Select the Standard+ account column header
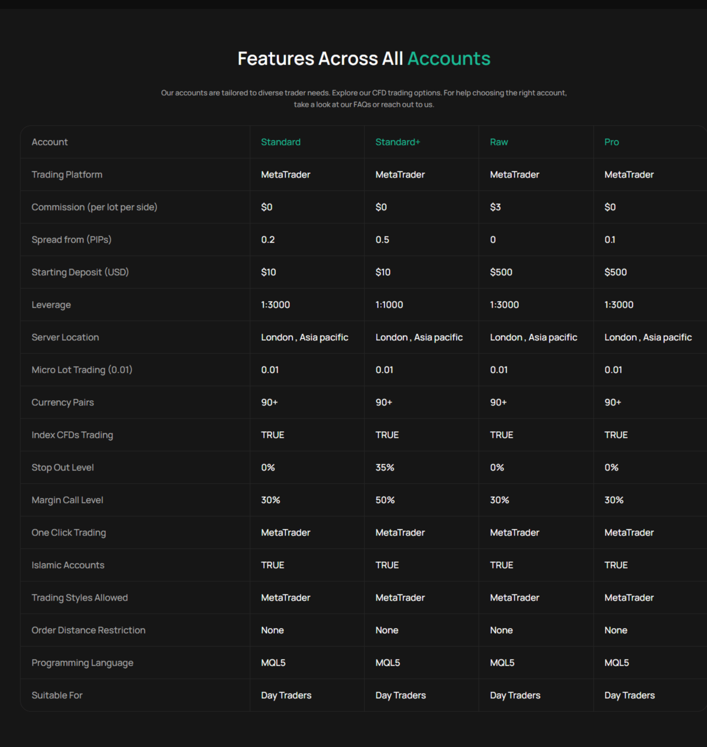The width and height of the screenshot is (707, 747). click(397, 142)
